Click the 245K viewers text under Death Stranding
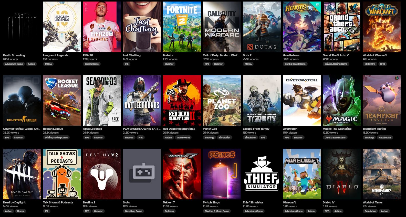 [x=11, y=59]
